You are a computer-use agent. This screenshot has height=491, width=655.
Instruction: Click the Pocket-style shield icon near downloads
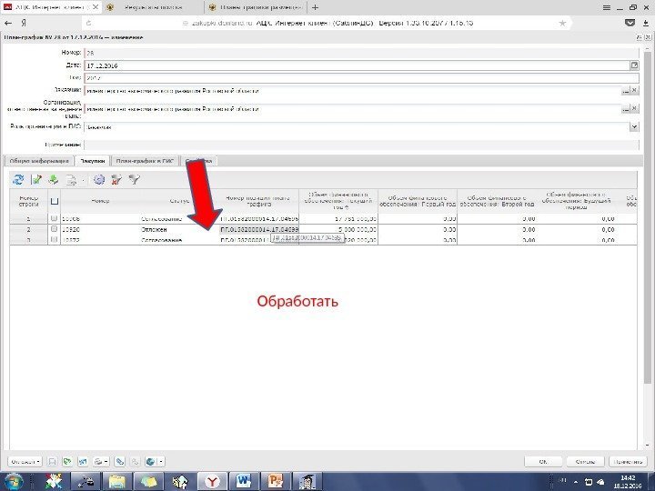pos(630,23)
